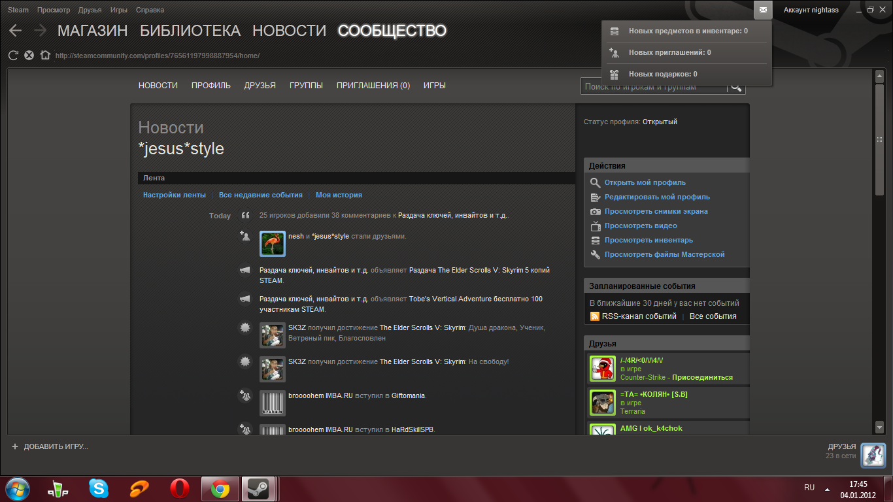Open Skype from the taskbar
Image resolution: width=893 pixels, height=502 pixels.
tap(99, 488)
